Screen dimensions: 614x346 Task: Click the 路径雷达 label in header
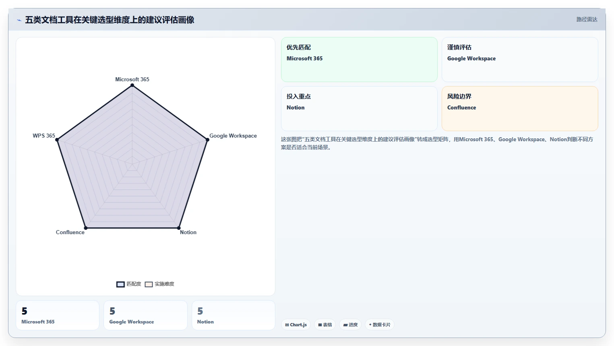pyautogui.click(x=587, y=19)
